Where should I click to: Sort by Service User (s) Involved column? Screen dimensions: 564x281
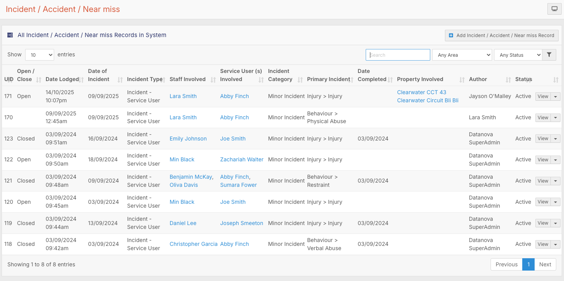pyautogui.click(x=242, y=75)
